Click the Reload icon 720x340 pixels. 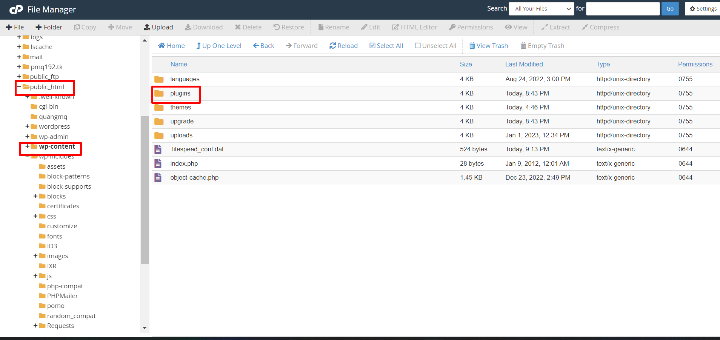(332, 46)
